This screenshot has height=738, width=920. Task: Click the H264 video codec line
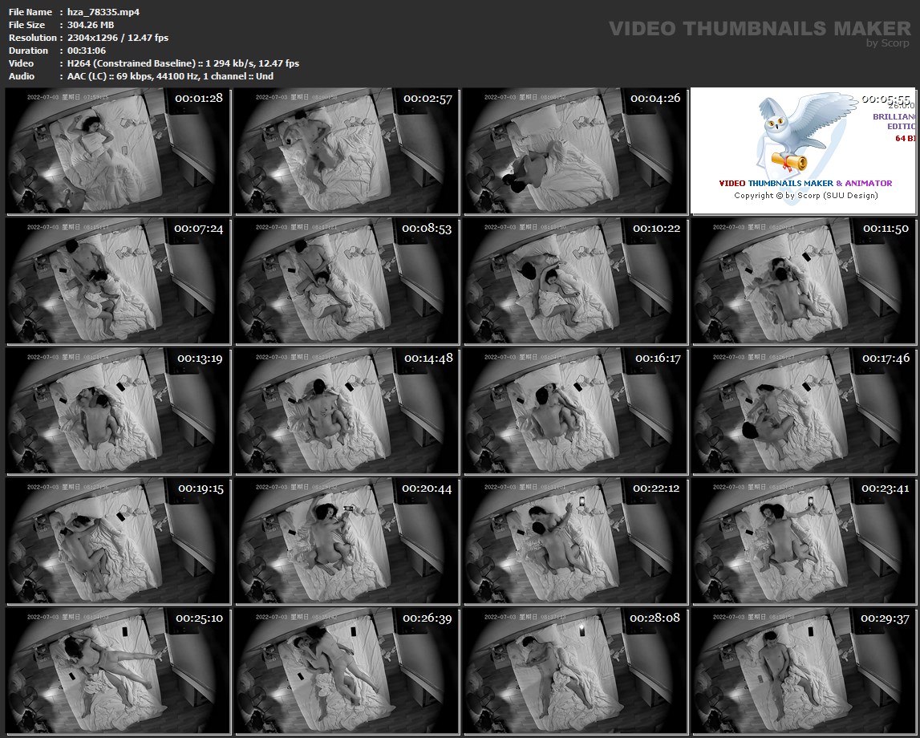tap(183, 63)
